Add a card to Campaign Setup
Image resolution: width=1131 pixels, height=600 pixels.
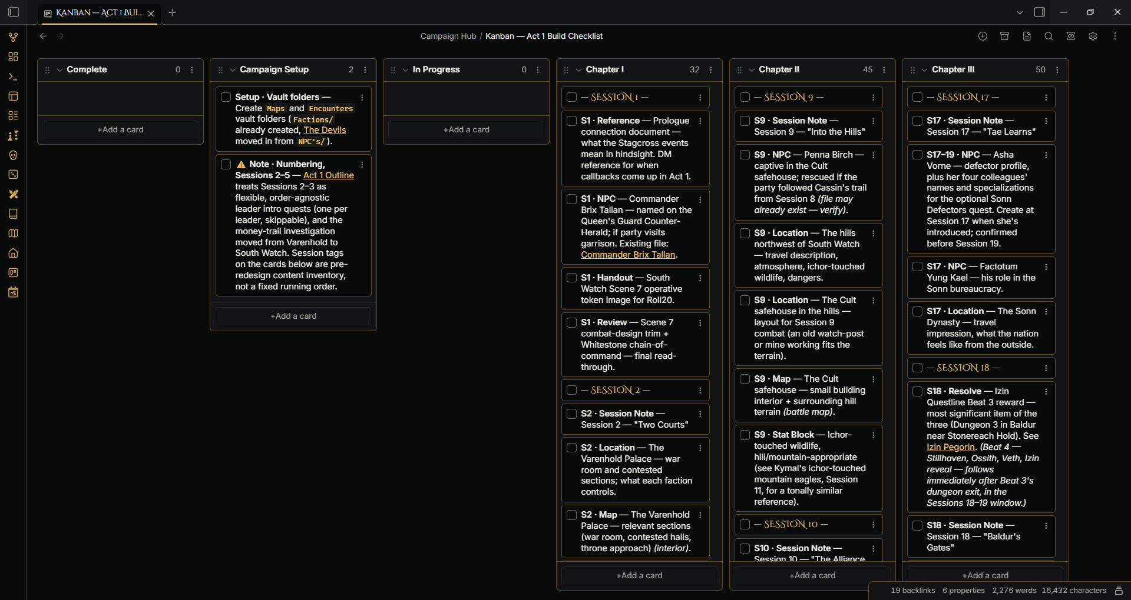pos(293,316)
